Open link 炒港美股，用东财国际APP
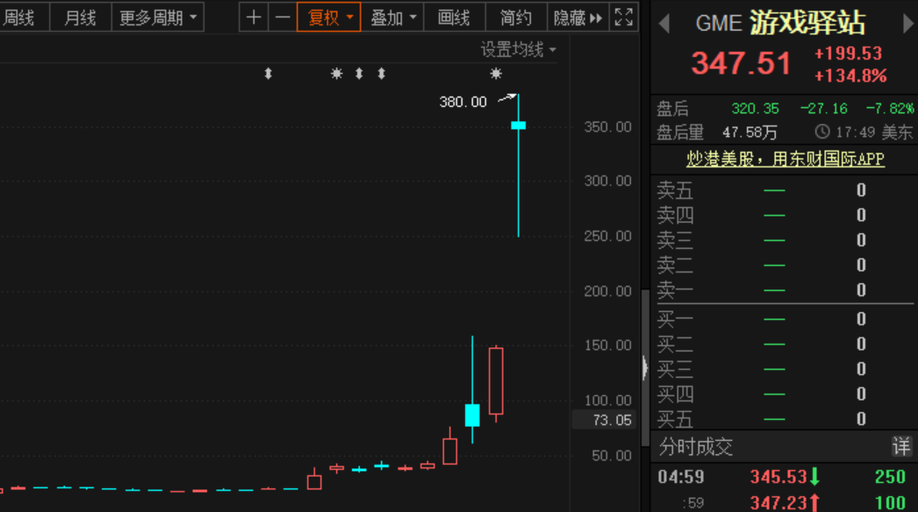This screenshot has height=512, width=918. tap(785, 159)
